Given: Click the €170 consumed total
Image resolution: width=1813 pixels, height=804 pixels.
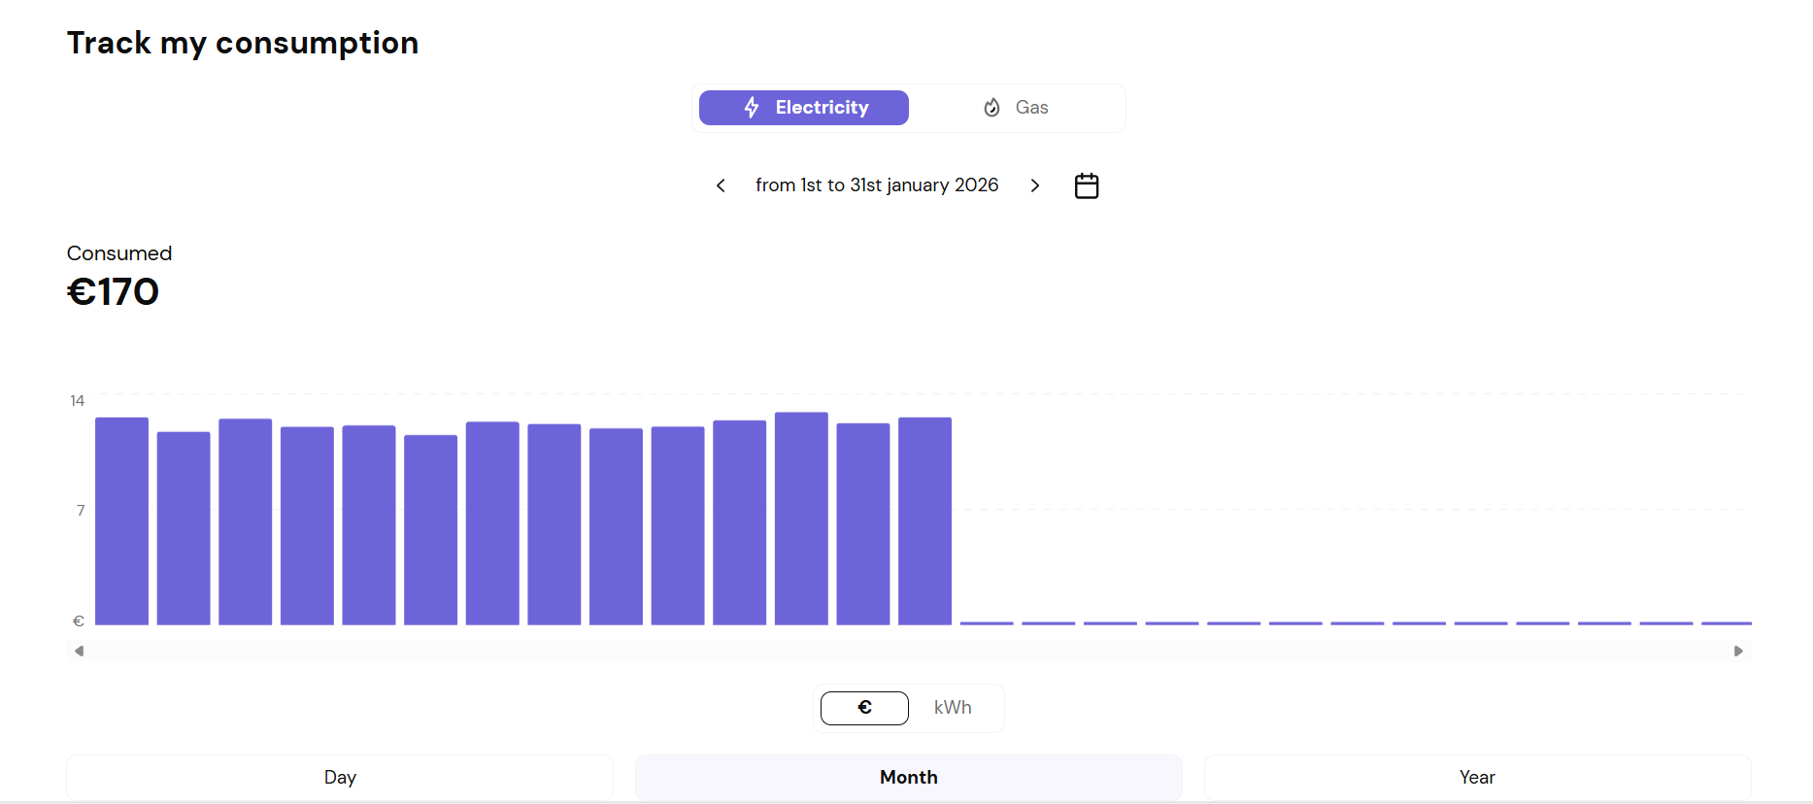Looking at the screenshot, I should [x=113, y=292].
